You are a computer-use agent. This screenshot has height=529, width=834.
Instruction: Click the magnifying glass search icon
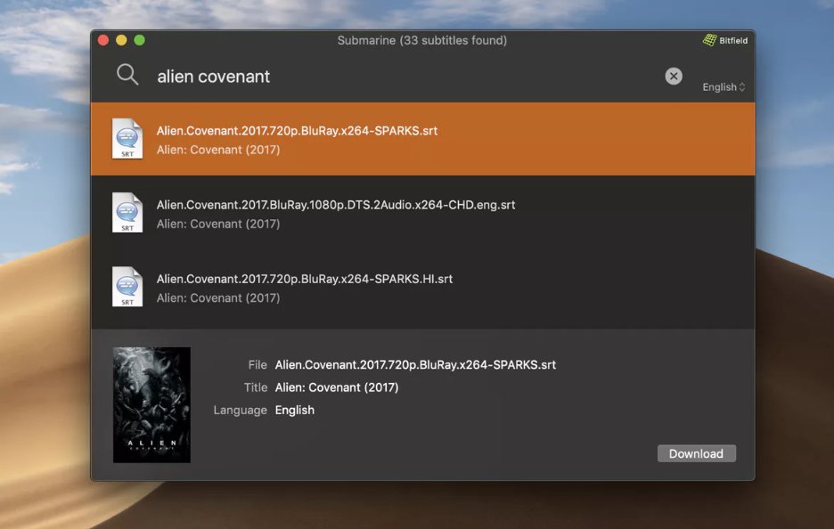tap(127, 75)
